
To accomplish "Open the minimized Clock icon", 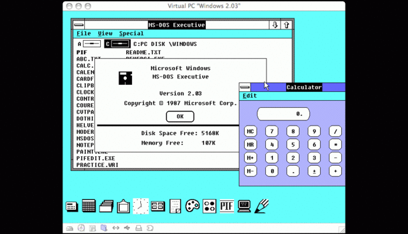I will tap(141, 206).
